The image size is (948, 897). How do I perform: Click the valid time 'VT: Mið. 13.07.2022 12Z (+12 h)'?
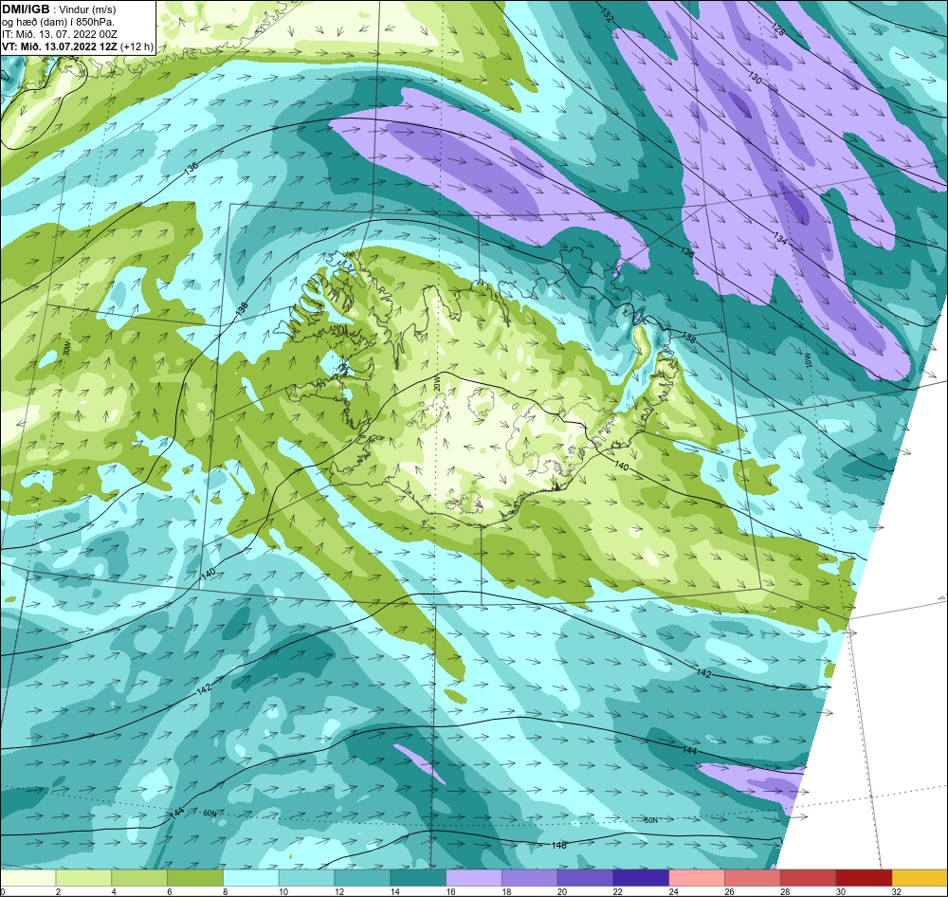(78, 46)
